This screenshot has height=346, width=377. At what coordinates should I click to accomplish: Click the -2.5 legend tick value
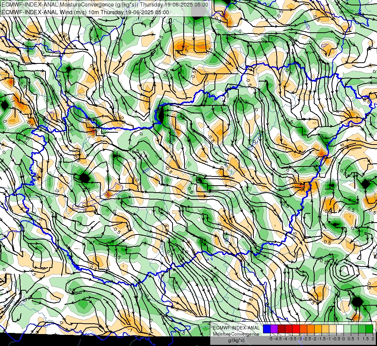pos(307,339)
